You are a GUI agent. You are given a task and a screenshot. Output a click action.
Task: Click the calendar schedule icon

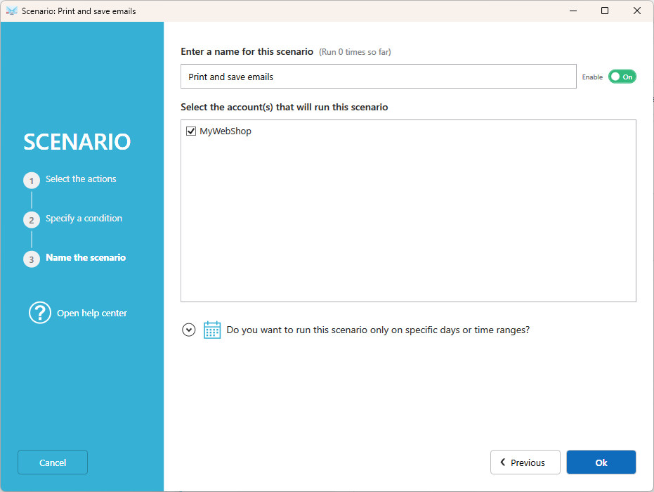212,330
